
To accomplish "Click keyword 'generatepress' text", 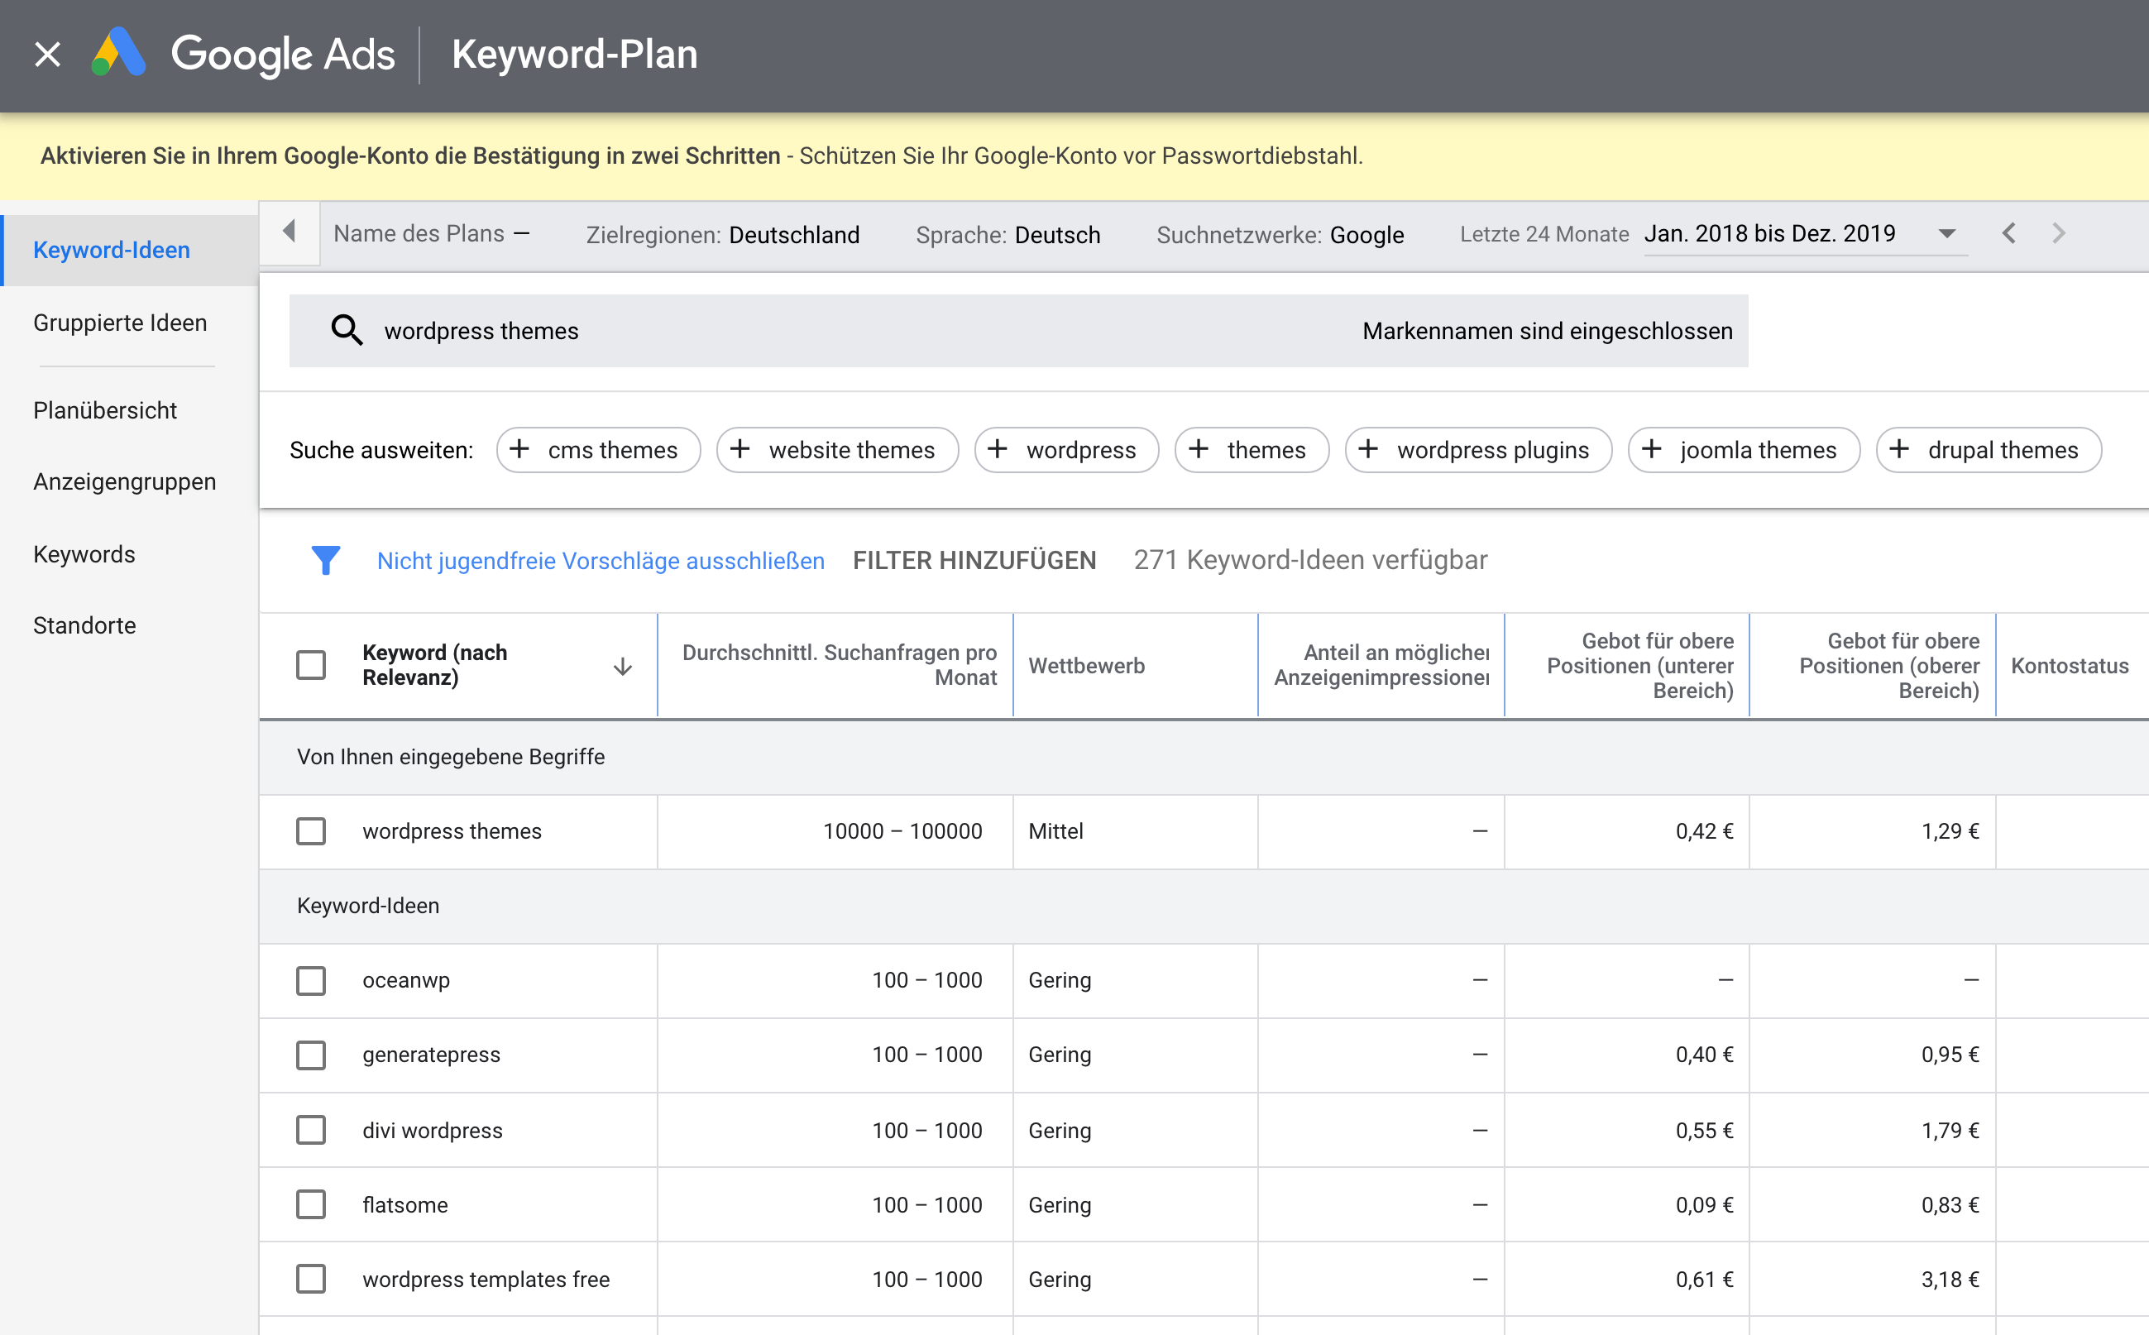I will (431, 1055).
